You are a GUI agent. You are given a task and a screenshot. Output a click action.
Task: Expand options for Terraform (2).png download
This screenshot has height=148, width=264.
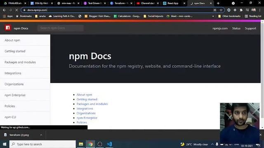(x=41, y=135)
